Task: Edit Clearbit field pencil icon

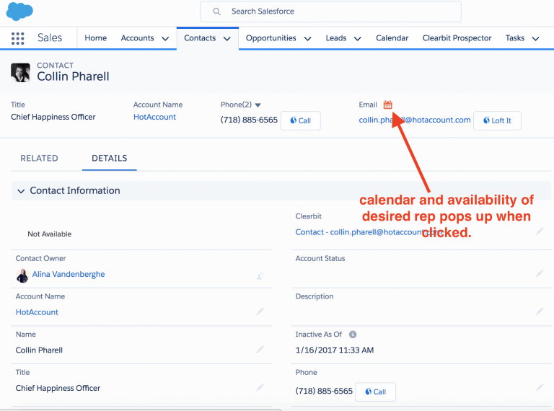Action: point(540,231)
